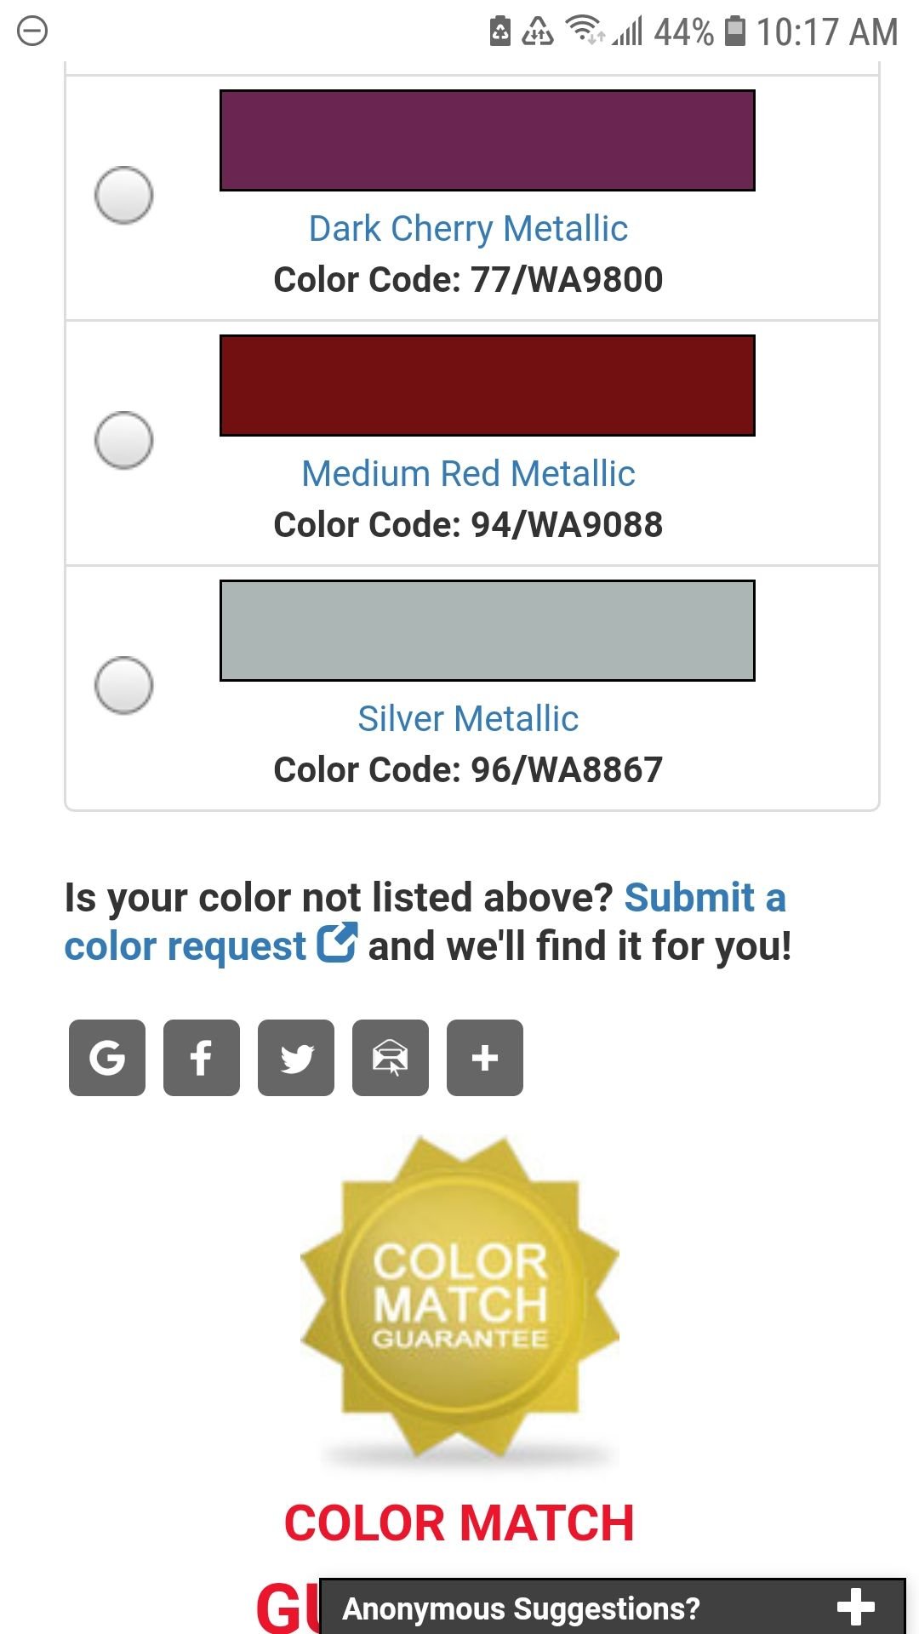Click the dark cherry purple swatch
919x1634 pixels.
[487, 140]
